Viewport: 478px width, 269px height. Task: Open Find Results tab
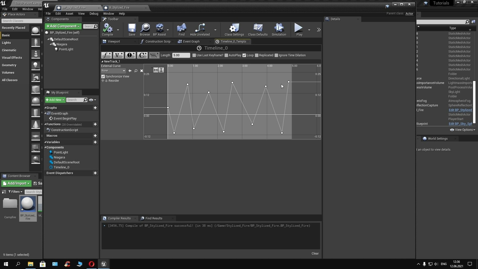click(x=154, y=218)
